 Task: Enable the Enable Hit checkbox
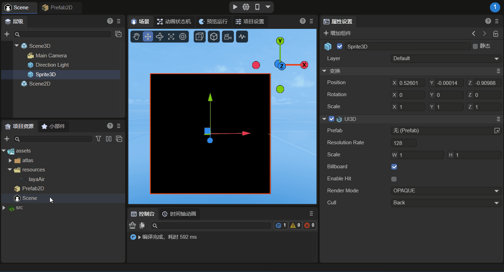pyautogui.click(x=394, y=179)
